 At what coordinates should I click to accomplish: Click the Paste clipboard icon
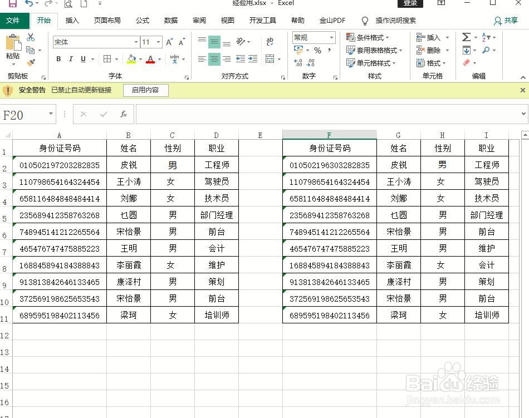tap(13, 43)
